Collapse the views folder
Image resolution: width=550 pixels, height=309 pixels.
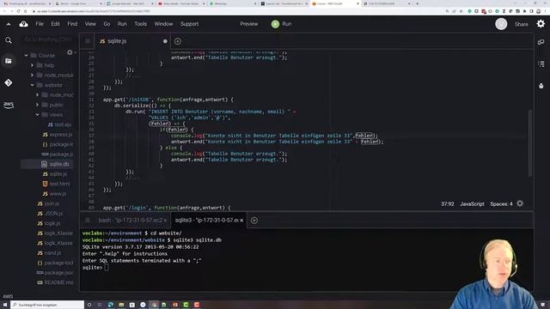37,114
